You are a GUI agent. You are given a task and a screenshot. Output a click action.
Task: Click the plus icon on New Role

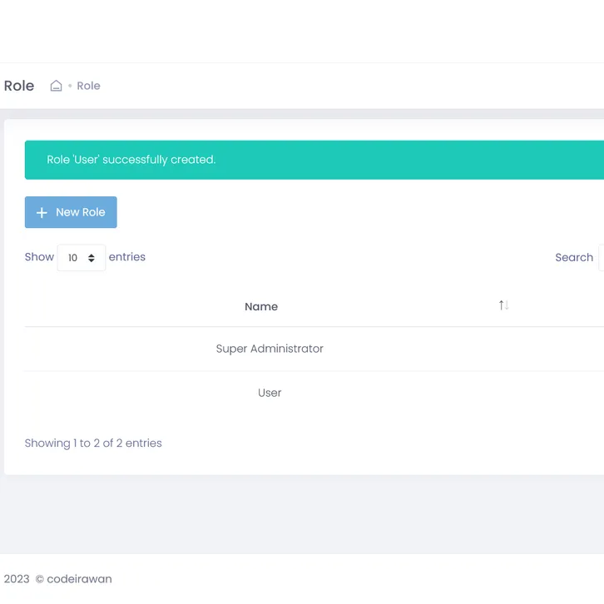click(x=42, y=213)
